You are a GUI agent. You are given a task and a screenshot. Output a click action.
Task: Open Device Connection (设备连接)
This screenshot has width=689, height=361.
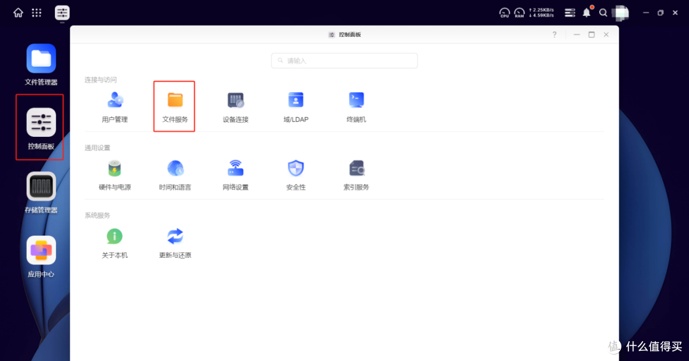235,106
